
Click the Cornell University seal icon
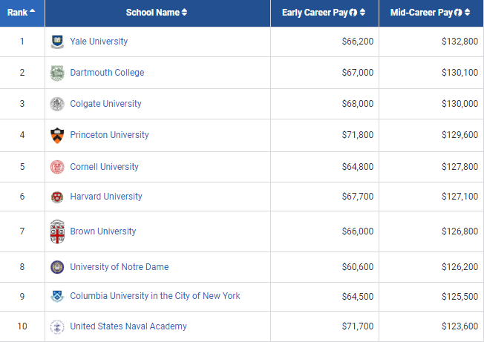(x=57, y=167)
